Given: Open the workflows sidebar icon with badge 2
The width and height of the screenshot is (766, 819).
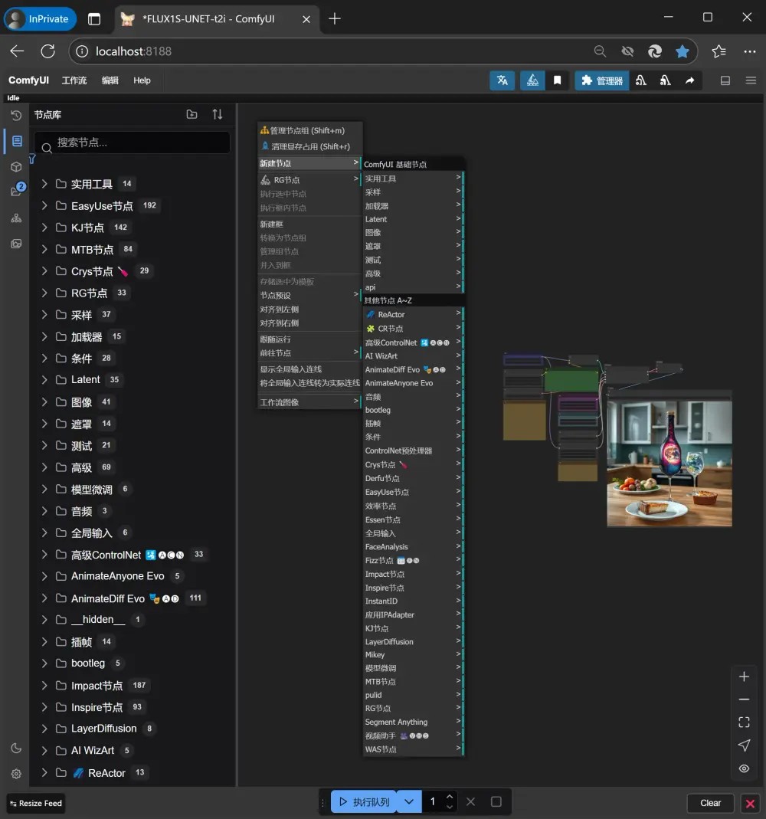Looking at the screenshot, I should click(15, 190).
